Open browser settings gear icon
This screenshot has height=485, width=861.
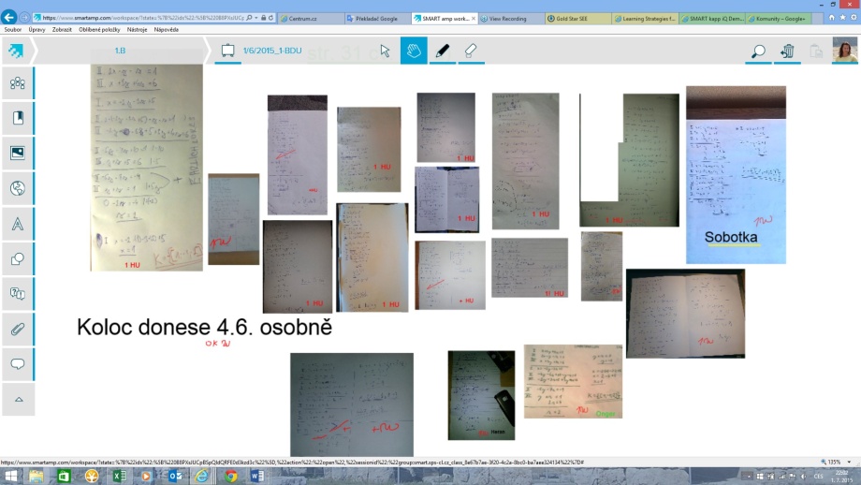click(x=854, y=18)
